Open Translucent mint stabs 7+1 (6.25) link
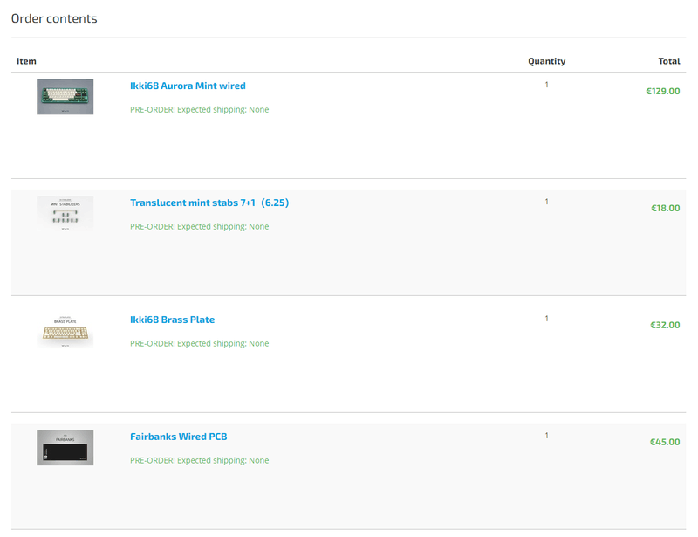 209,203
